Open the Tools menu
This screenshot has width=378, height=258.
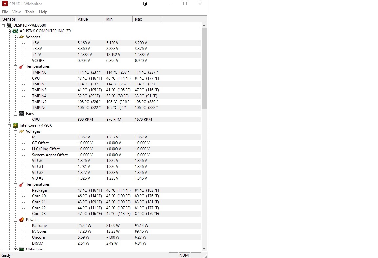[30, 12]
